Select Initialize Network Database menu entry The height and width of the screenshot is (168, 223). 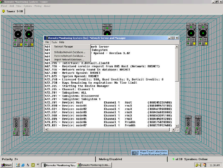click(70, 52)
